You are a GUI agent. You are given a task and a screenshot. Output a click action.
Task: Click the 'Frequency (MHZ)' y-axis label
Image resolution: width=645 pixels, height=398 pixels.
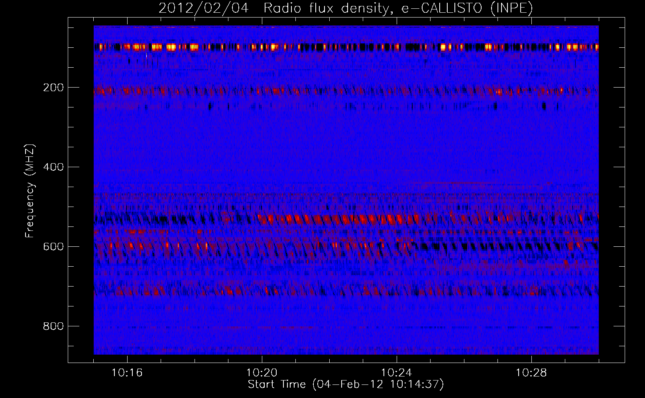[30, 191]
